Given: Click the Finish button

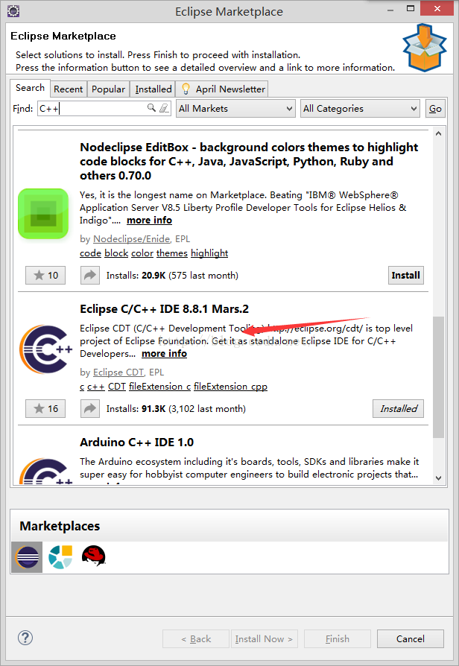Looking at the screenshot, I should click(338, 639).
